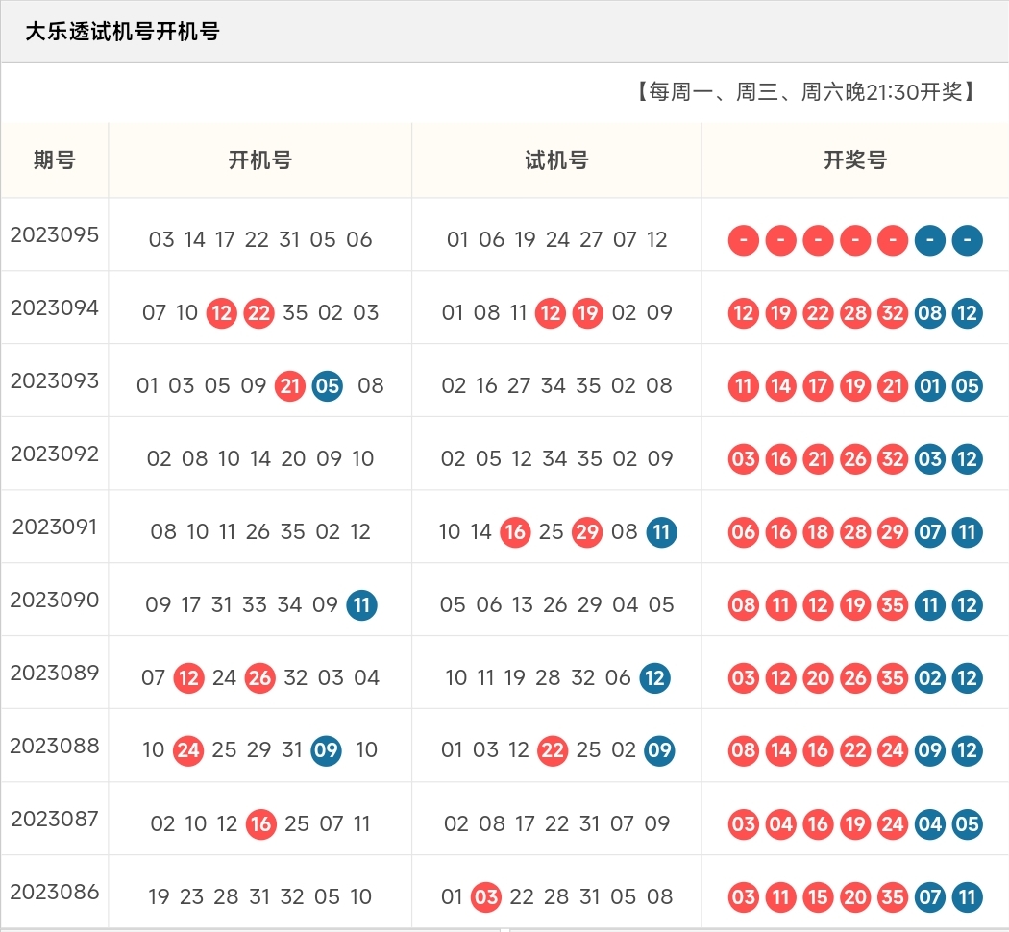The image size is (1009, 932).
Task: Click red ball 22 in 2023094 开机号
Action: 258,313
